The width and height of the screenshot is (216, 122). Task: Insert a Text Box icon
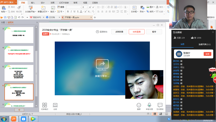134,7
